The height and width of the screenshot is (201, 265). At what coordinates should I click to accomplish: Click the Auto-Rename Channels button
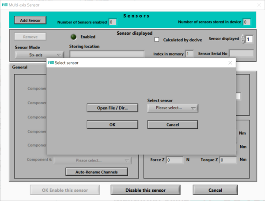click(97, 171)
